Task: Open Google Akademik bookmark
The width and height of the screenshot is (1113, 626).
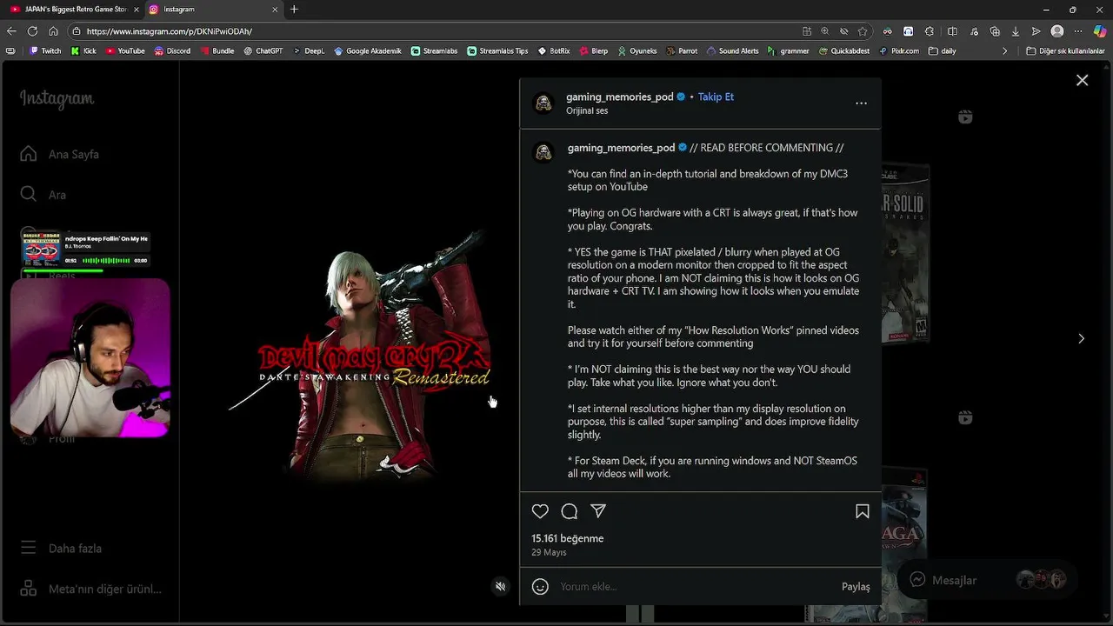Action: pyautogui.click(x=368, y=50)
